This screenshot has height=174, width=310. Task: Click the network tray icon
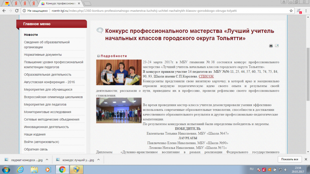pos(280,169)
